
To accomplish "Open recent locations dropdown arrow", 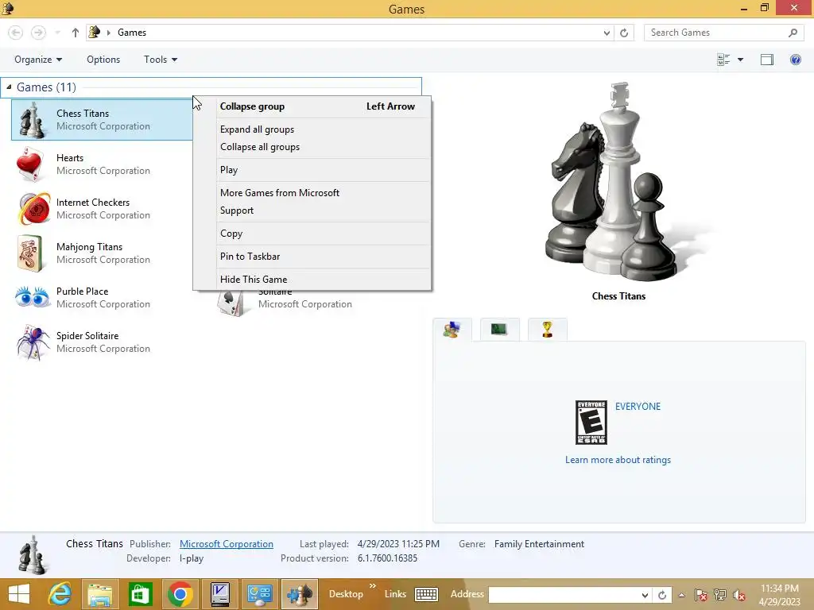I will coord(57,33).
